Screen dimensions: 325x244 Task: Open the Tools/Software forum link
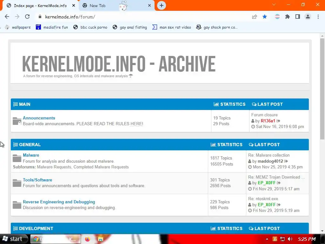point(37,180)
